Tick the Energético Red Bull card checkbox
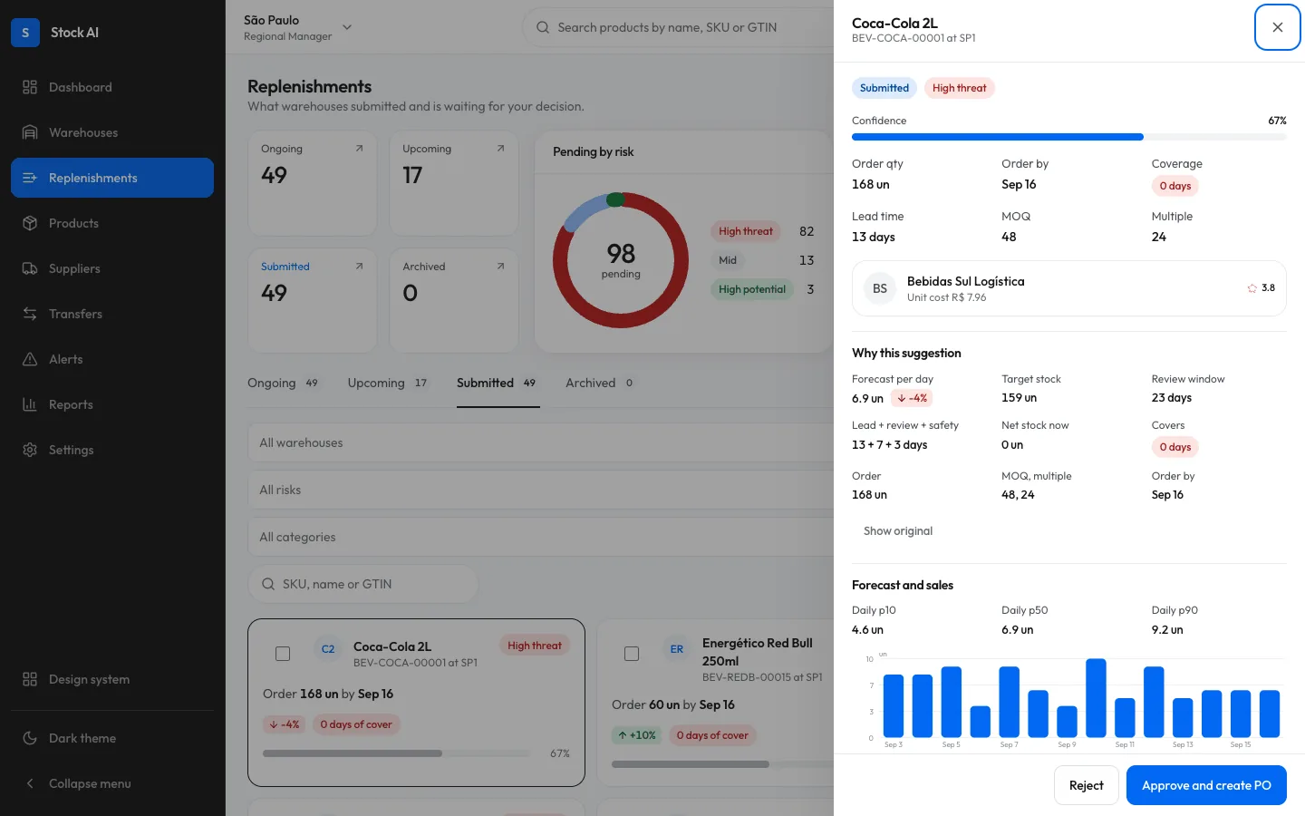This screenshot has width=1305, height=816. click(632, 654)
